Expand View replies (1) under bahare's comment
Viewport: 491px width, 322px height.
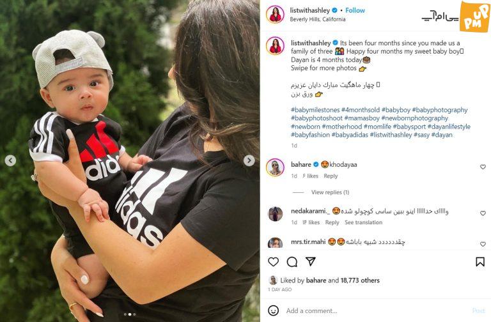click(330, 192)
